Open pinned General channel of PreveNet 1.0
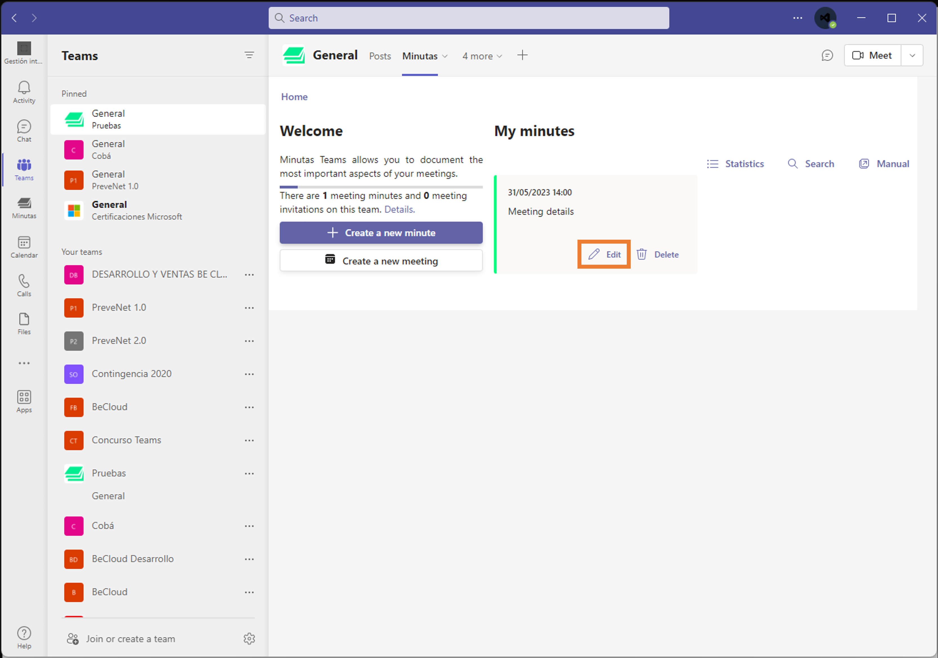Screen dimensions: 938x658 (x=158, y=180)
